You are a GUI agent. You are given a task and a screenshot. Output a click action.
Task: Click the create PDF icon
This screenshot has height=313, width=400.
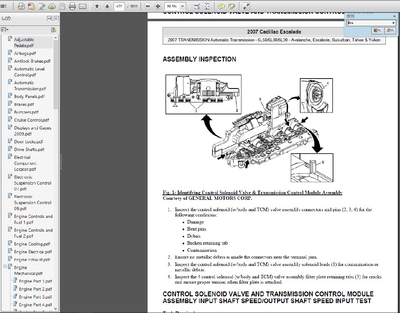click(x=31, y=6)
